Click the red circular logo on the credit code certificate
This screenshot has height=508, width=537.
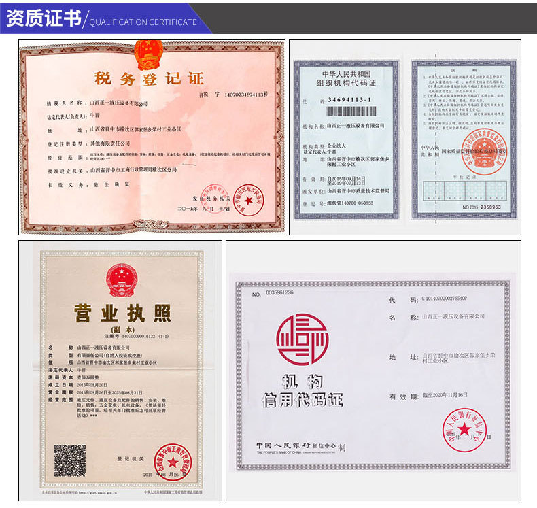(302, 339)
